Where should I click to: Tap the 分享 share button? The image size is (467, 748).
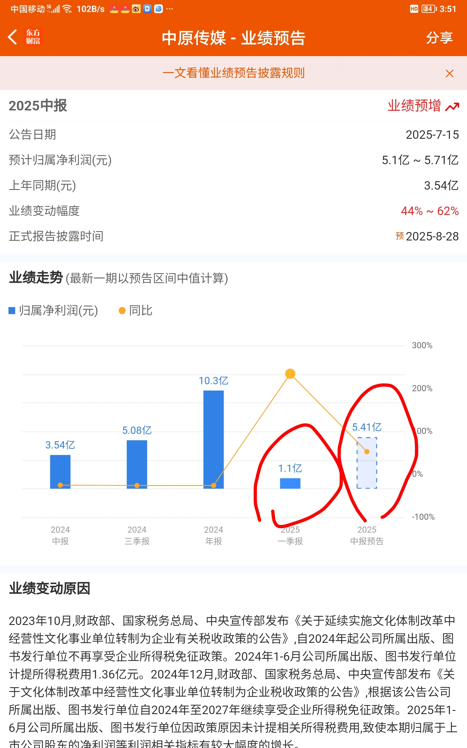[x=439, y=38]
